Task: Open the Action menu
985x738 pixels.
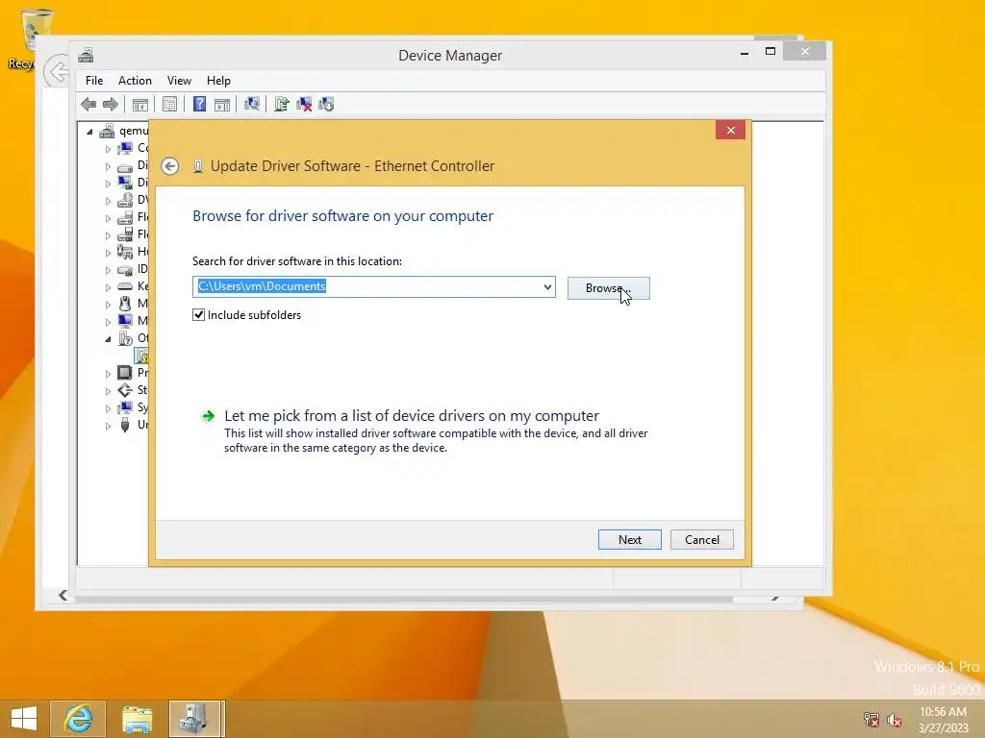Action: click(135, 81)
